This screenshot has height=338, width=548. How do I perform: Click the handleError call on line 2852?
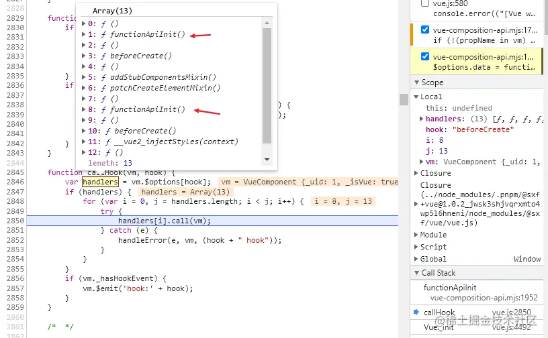tap(199, 240)
